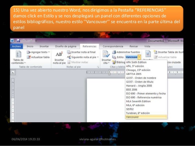Select MLA, 6ª edición style
The width and height of the screenshot is (195, 146).
pos(146,105)
